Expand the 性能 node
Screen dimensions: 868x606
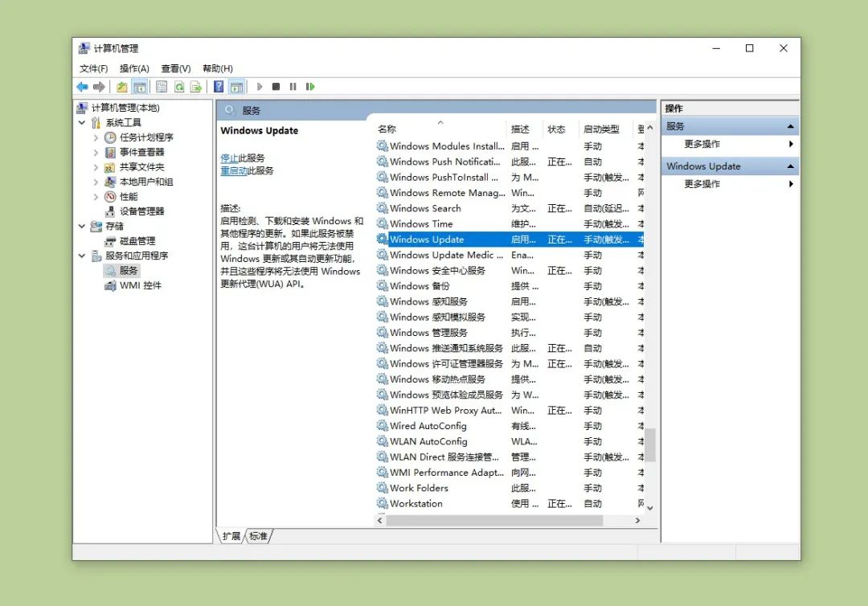(x=96, y=196)
